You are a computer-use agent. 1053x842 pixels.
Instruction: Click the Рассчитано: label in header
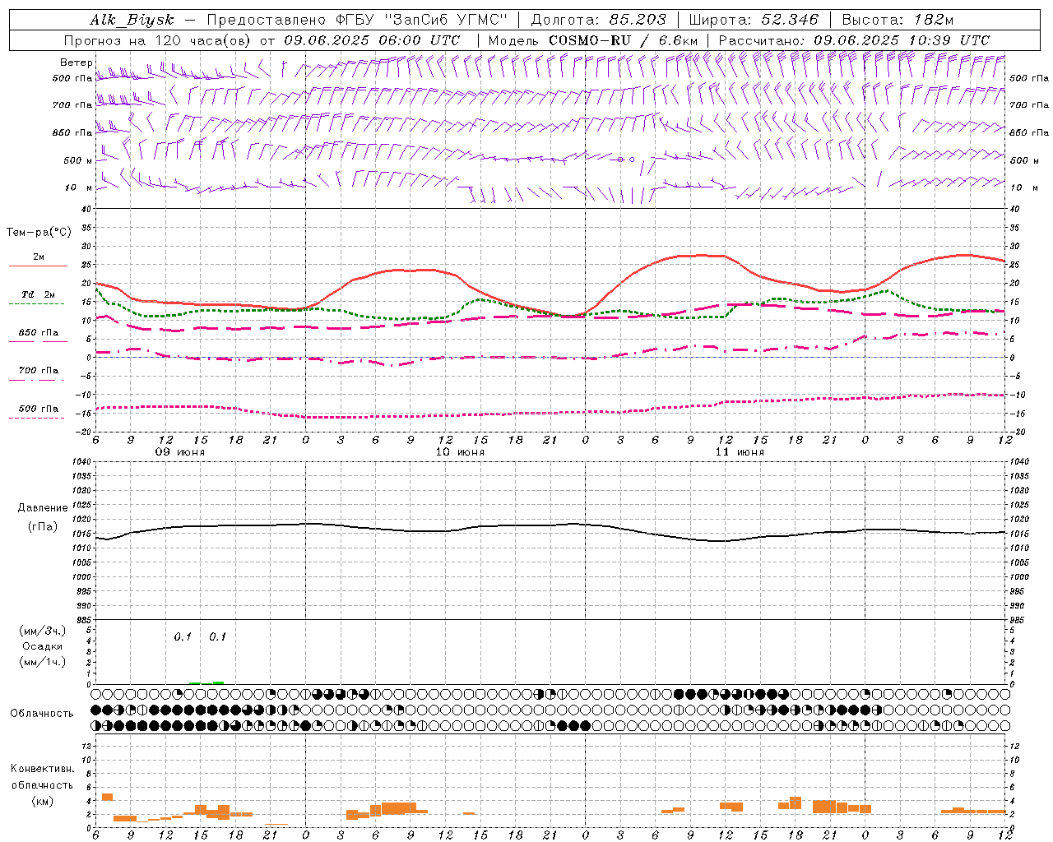click(763, 40)
